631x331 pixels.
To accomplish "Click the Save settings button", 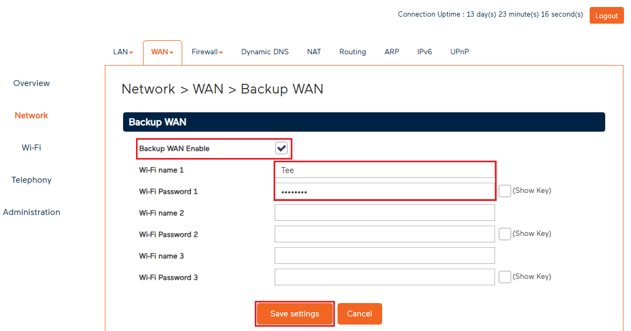I will tap(295, 313).
